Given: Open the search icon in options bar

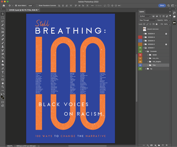Looking at the screenshot, I should 169,6.
